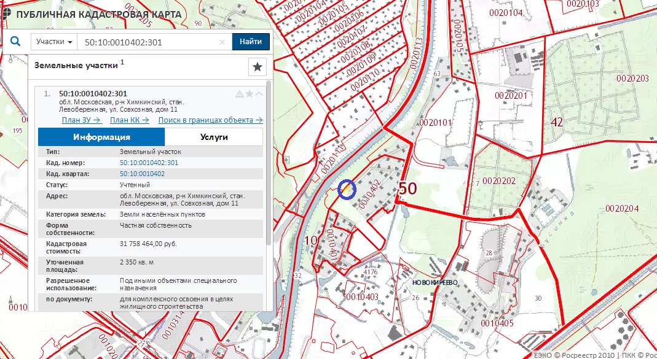The image size is (657, 359).
Task: Clear the search field with the X icon
Action: (222, 42)
